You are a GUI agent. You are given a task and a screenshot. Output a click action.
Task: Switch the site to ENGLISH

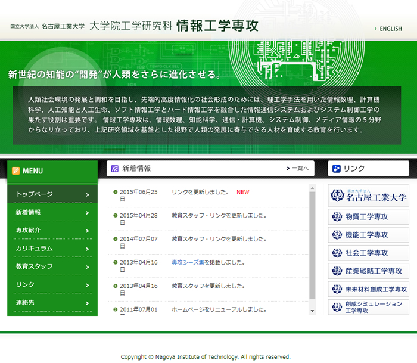click(390, 29)
